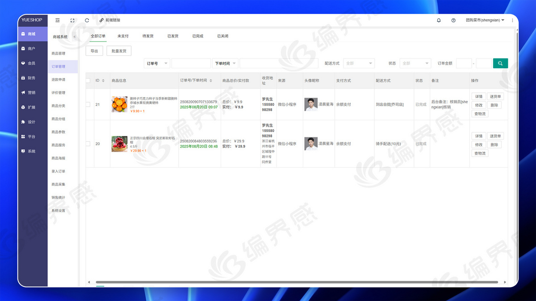Click 删除 for order 20
This screenshot has height=301, width=536.
tap(494, 144)
